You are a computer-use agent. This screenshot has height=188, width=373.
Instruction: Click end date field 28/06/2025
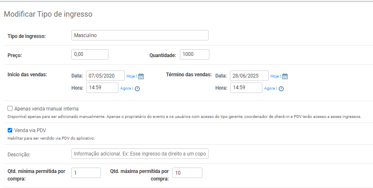click(x=250, y=75)
